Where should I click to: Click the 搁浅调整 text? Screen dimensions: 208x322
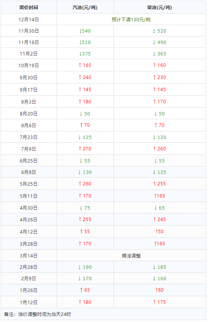click(131, 256)
